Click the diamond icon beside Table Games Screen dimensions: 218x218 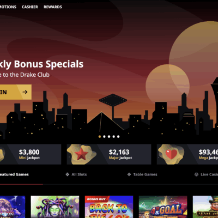[x=129, y=174]
